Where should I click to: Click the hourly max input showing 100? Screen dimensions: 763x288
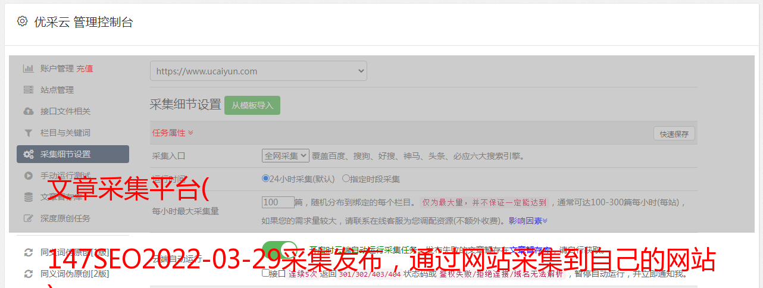[x=278, y=202]
